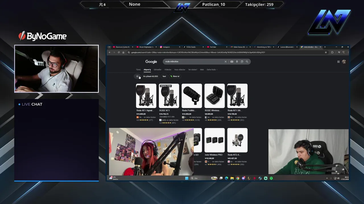Bookmark this page with the star icon

point(326,52)
